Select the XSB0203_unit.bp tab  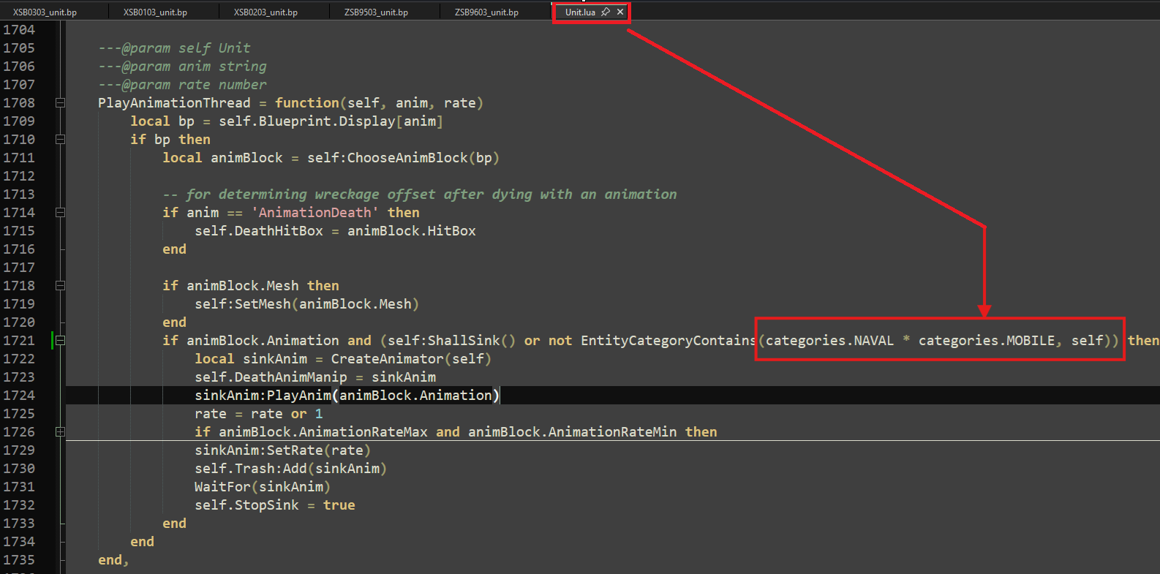tap(265, 12)
